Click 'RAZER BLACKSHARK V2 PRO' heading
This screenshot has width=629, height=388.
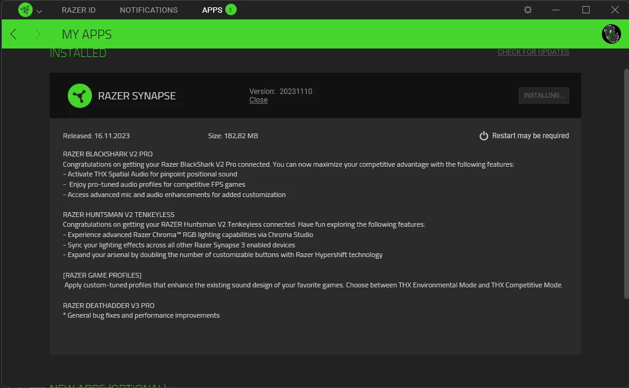click(108, 154)
